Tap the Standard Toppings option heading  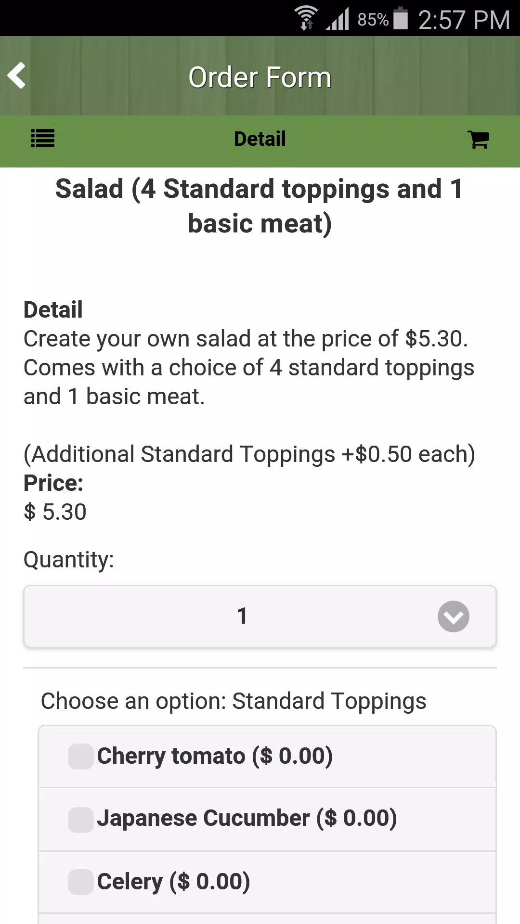pos(234,701)
